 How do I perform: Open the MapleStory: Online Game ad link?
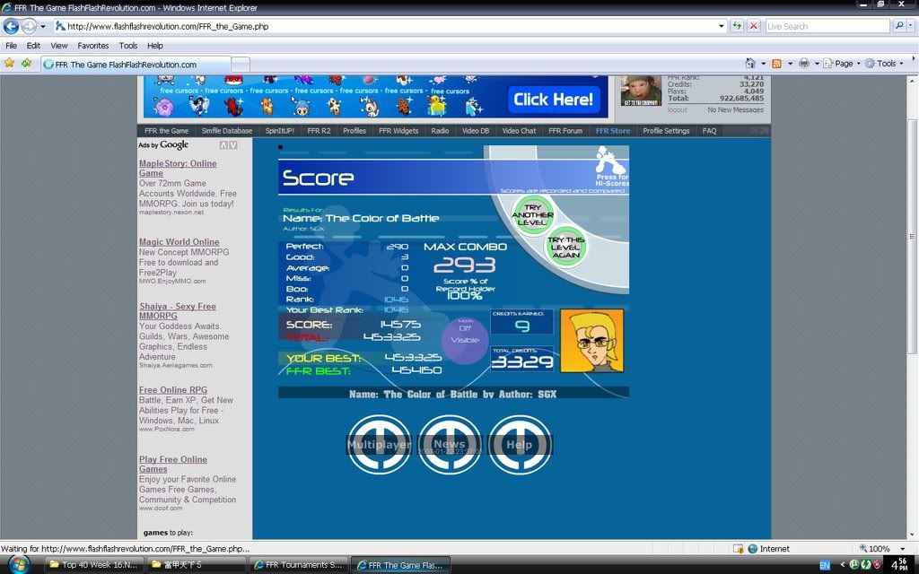[177, 169]
